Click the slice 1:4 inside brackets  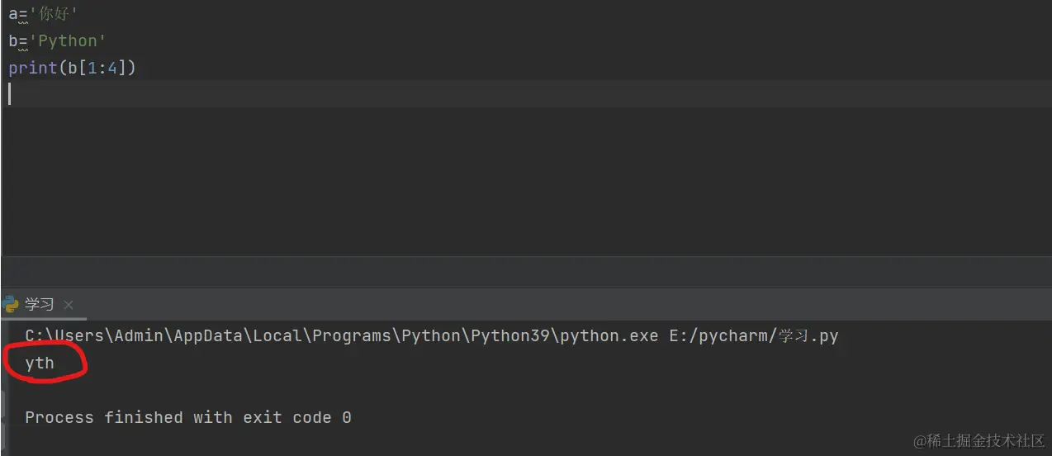coord(103,69)
